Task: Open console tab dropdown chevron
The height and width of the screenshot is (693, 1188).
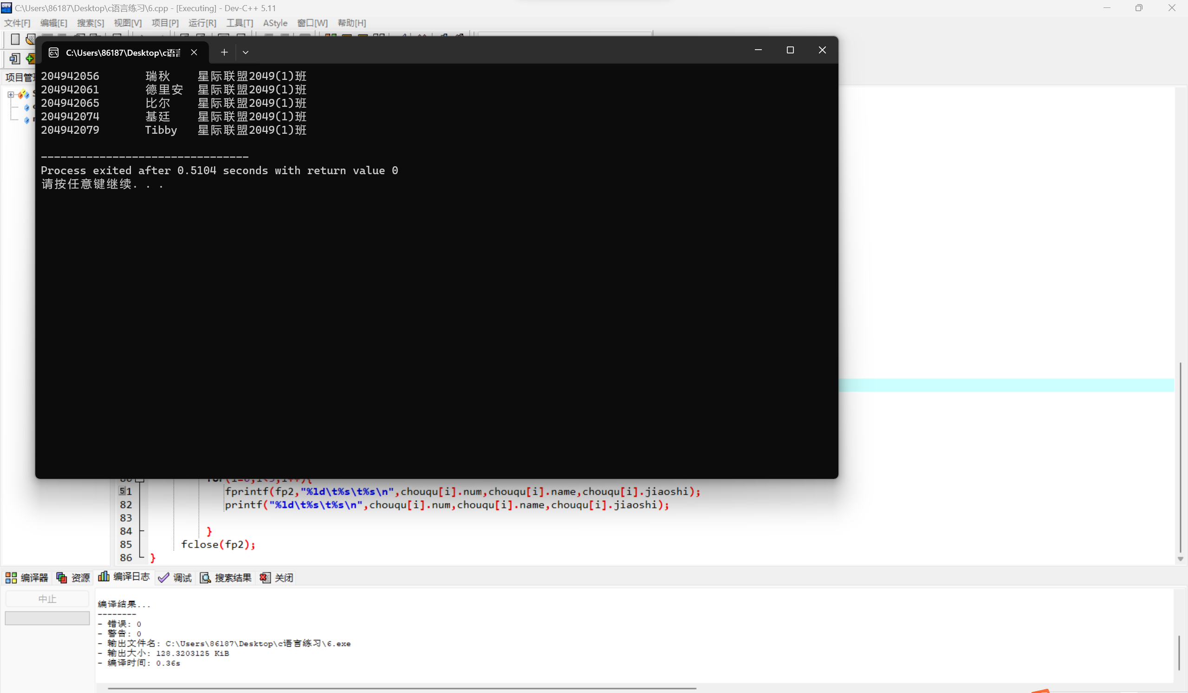Action: 246,52
